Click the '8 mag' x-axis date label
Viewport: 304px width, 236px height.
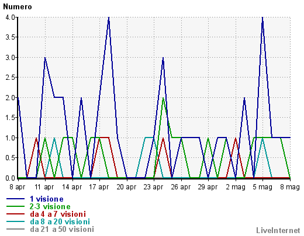tap(290, 187)
